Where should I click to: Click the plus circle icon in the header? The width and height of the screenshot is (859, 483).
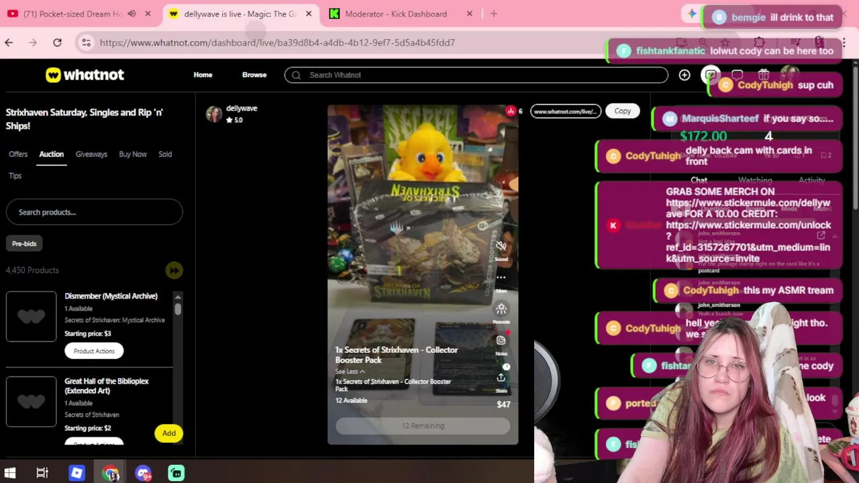[x=685, y=75]
